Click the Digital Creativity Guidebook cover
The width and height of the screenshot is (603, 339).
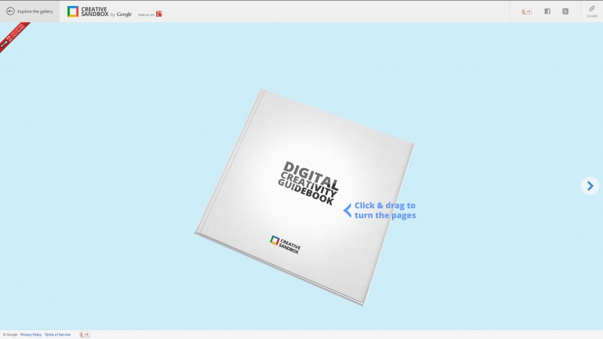click(305, 197)
